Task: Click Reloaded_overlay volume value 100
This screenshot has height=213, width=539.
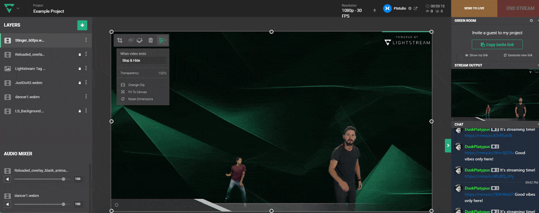Action: (x=78, y=179)
